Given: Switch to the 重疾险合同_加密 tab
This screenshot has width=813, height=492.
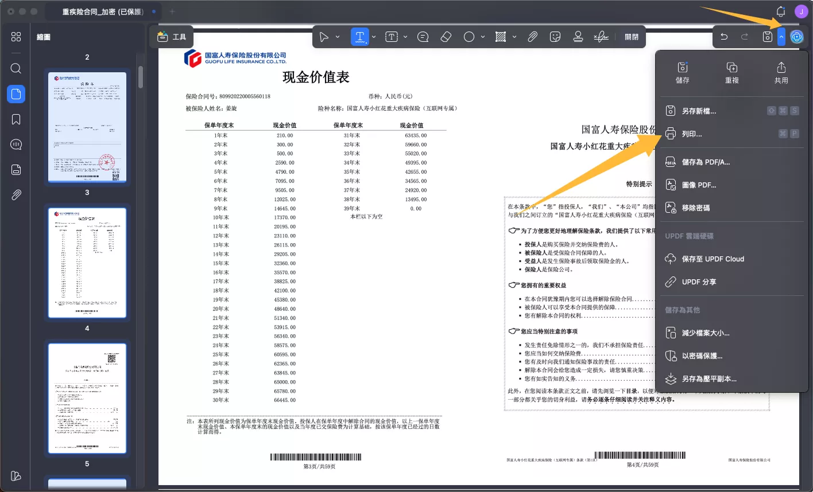Looking at the screenshot, I should pyautogui.click(x=102, y=11).
